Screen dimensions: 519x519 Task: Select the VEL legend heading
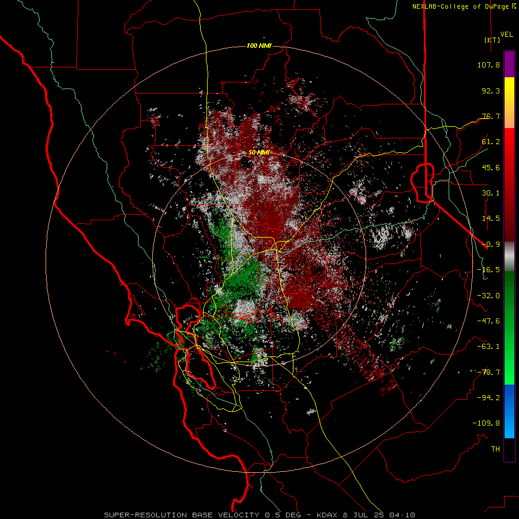(x=506, y=35)
